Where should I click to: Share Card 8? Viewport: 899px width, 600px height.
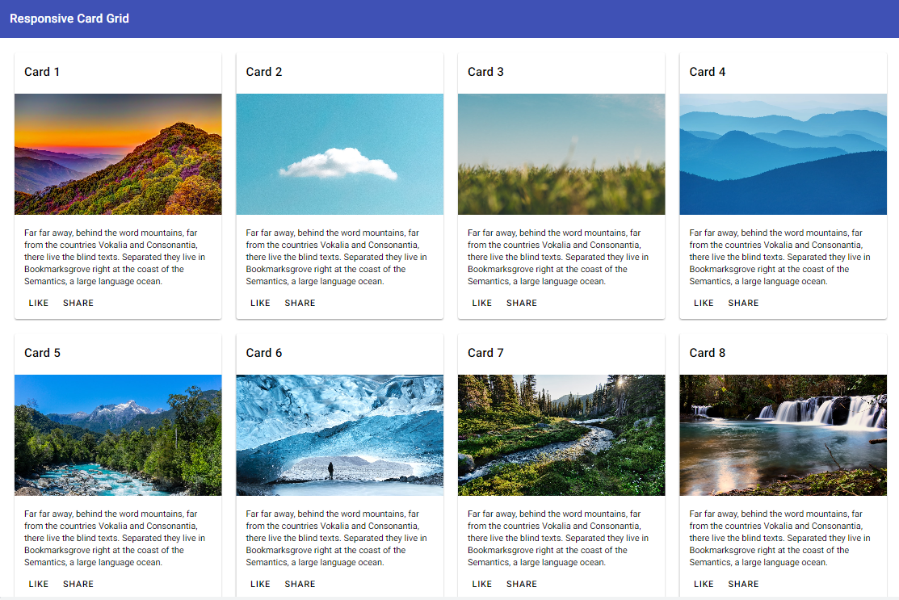click(x=743, y=585)
